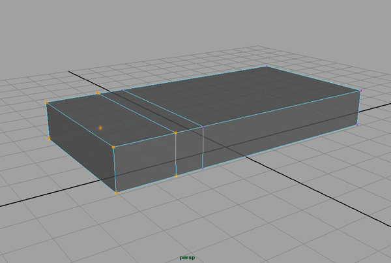The image size is (391, 263).
Task: Click vertical edge at box's nearest corner
Action: [x=115, y=170]
